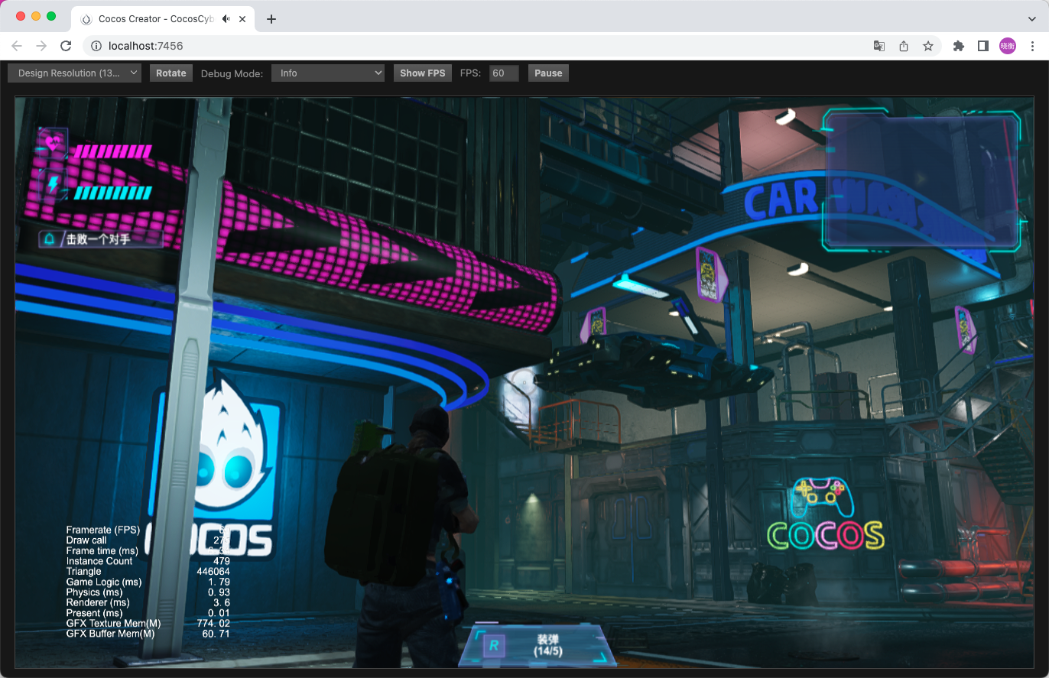Bookmark this tab with the star

[x=928, y=46]
